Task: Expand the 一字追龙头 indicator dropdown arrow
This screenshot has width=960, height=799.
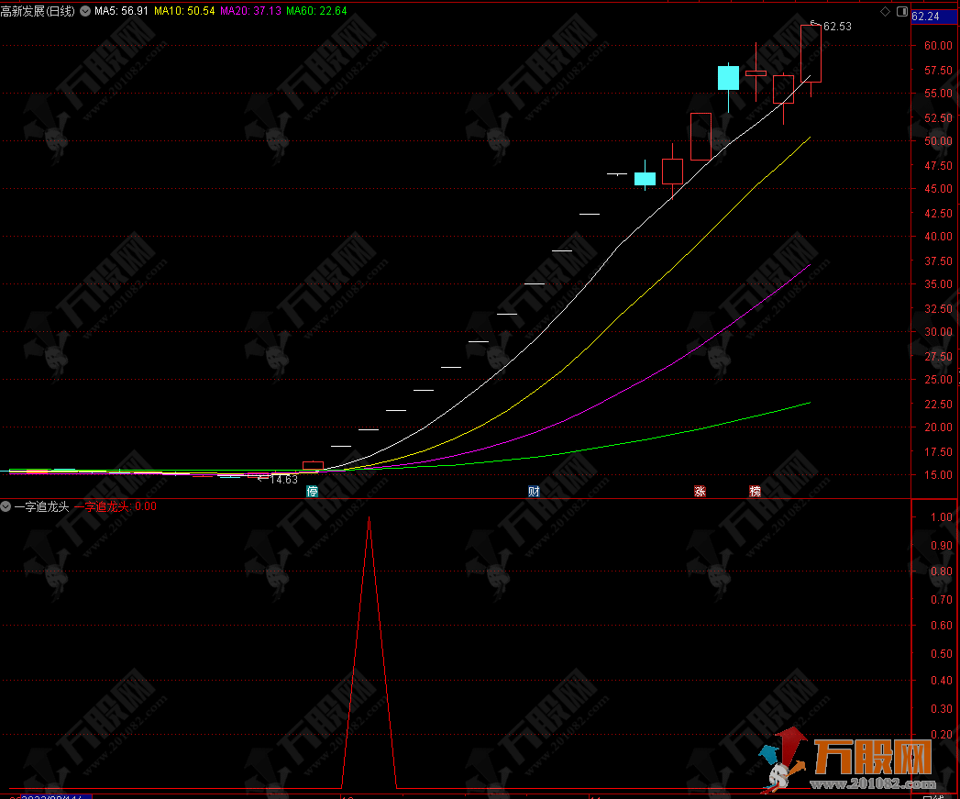Action: 6,506
